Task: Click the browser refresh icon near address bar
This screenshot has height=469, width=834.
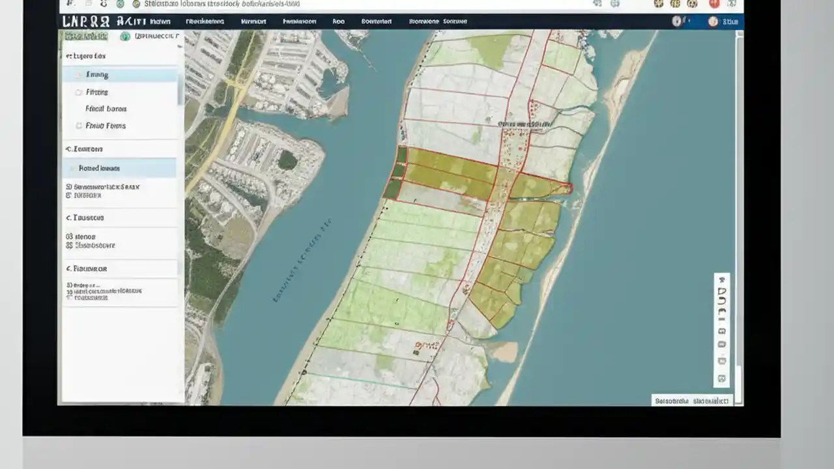Action: [104, 5]
